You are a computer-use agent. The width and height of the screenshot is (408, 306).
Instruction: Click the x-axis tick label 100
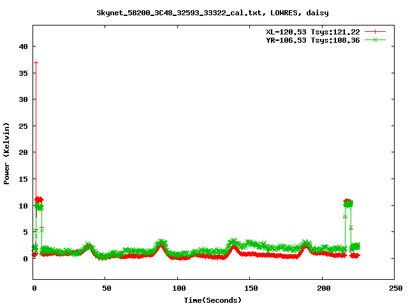(179, 288)
